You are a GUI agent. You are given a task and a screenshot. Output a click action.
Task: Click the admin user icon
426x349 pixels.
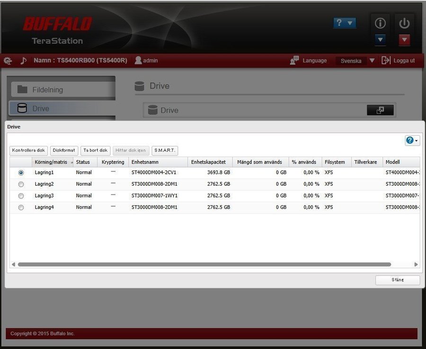[x=138, y=60]
